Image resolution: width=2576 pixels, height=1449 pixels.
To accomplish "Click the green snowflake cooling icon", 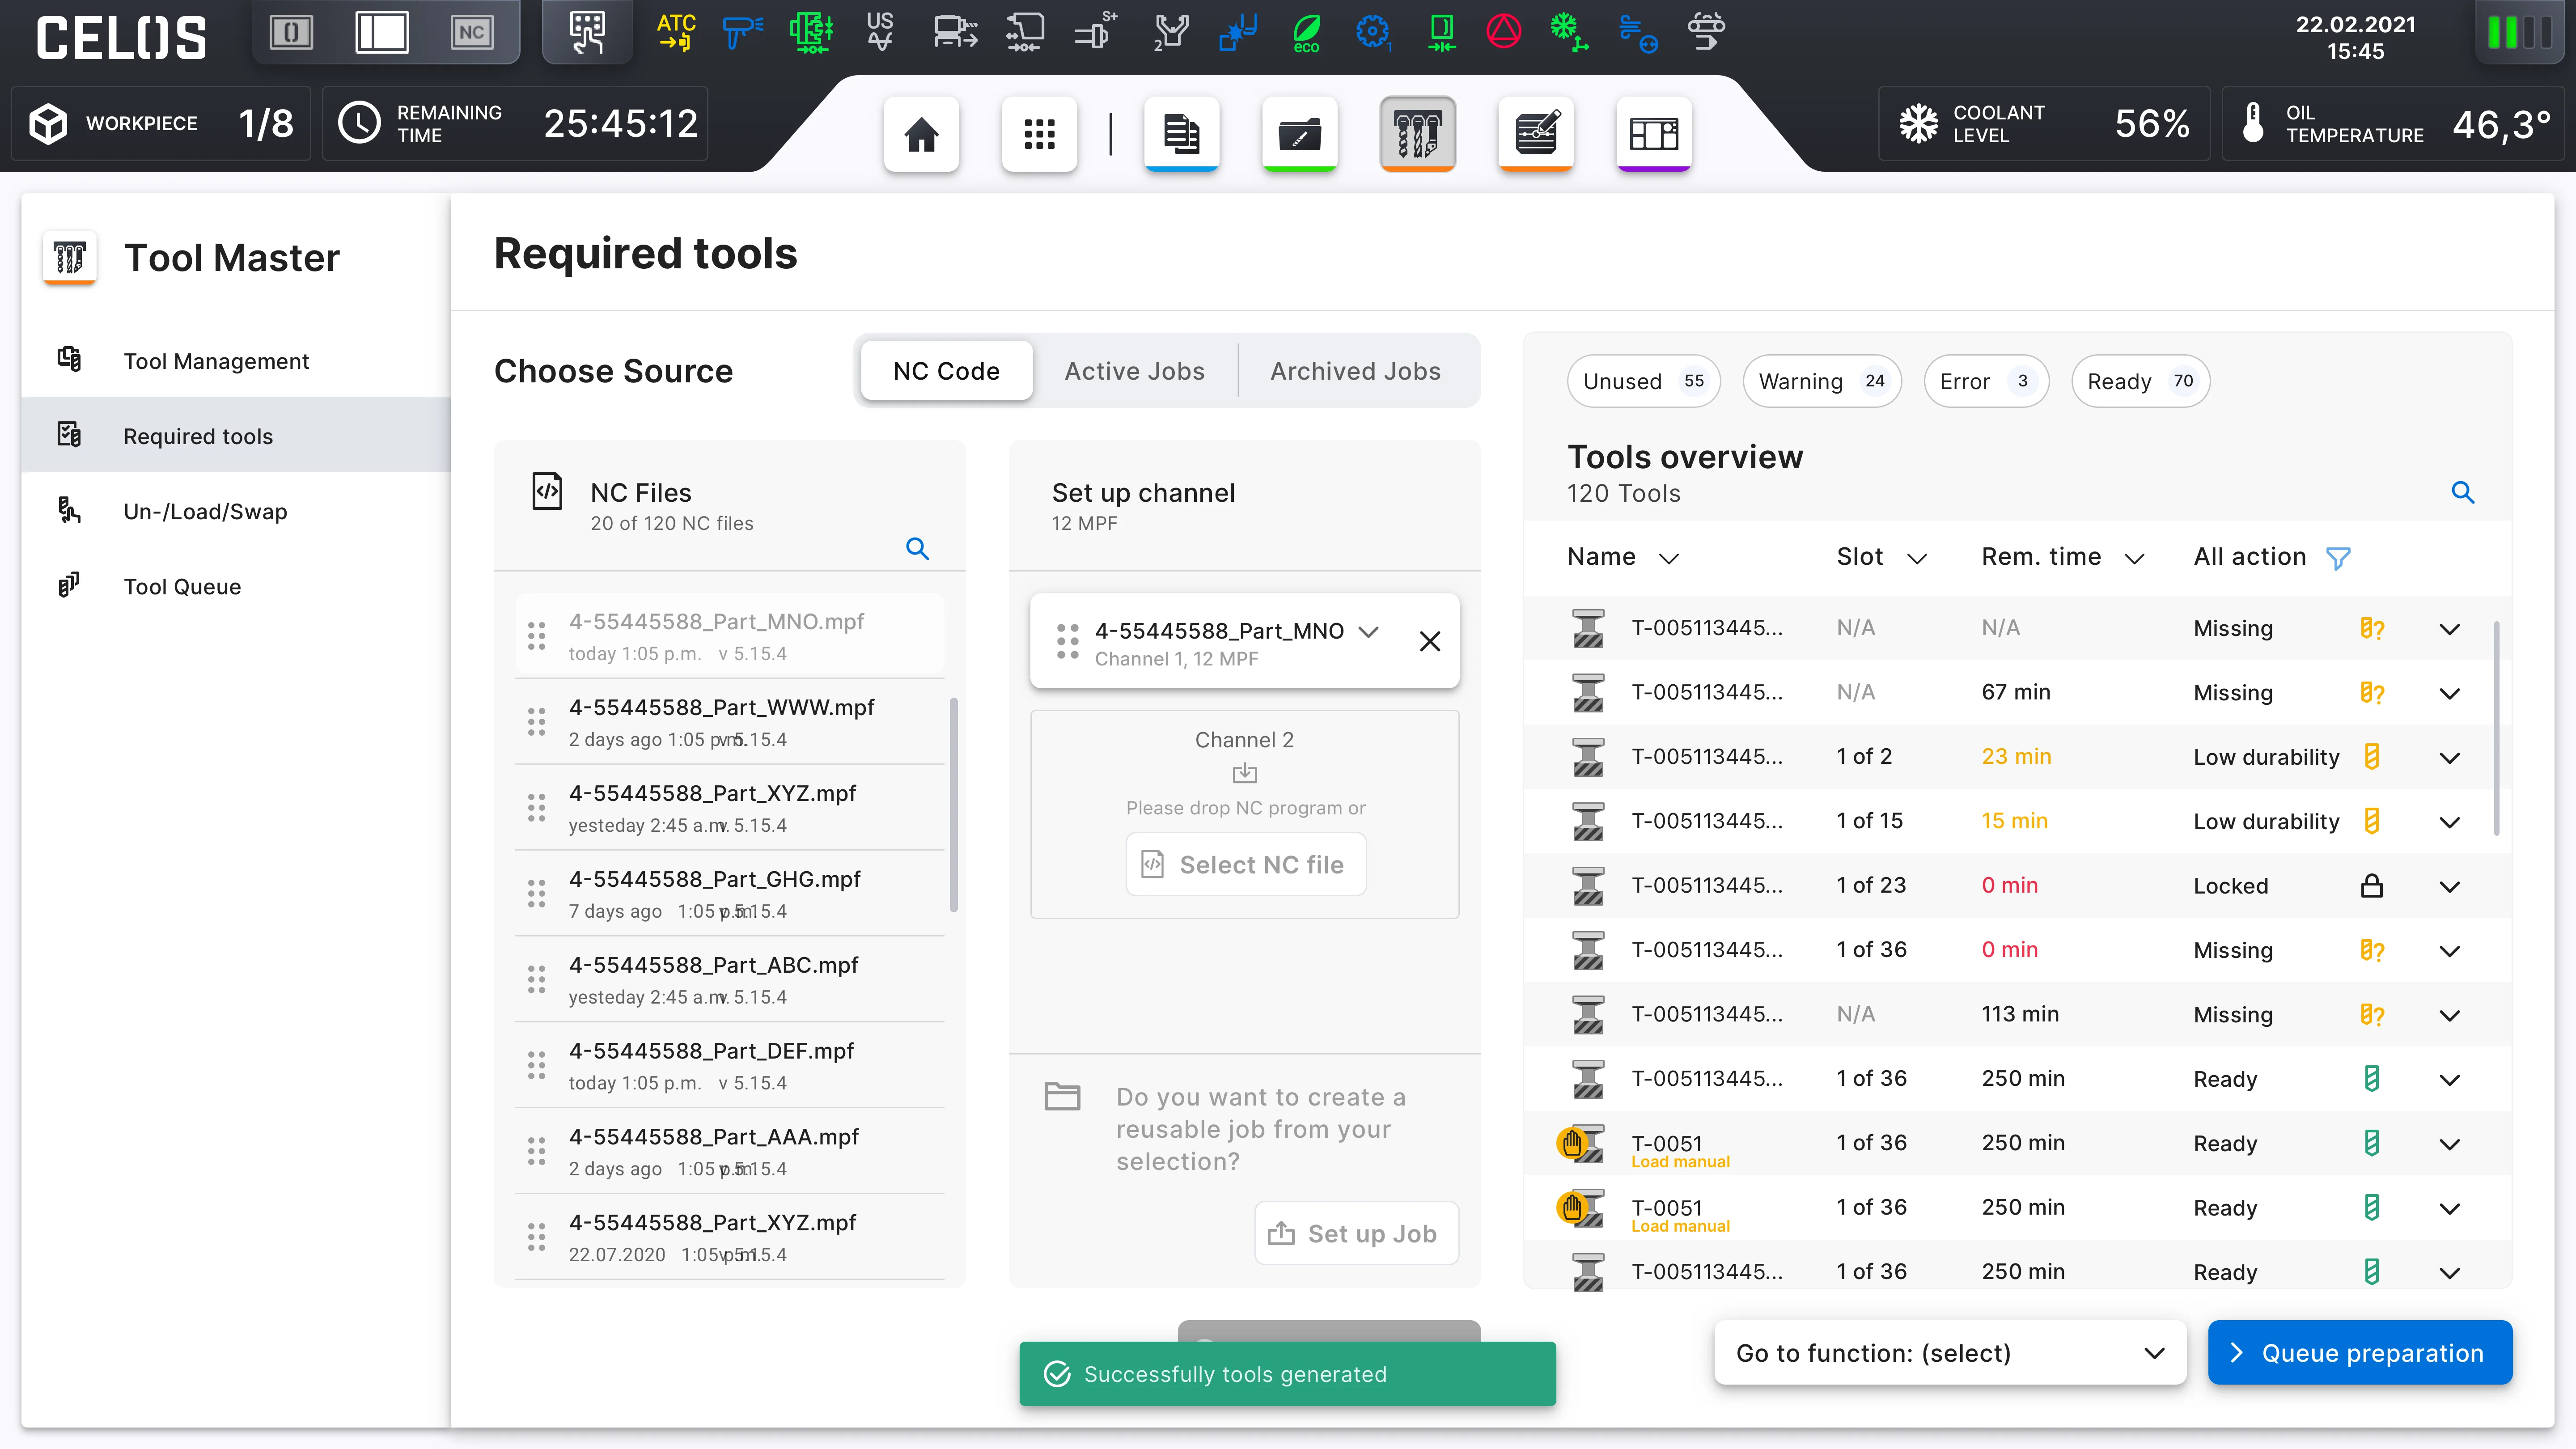I will 1568,32.
